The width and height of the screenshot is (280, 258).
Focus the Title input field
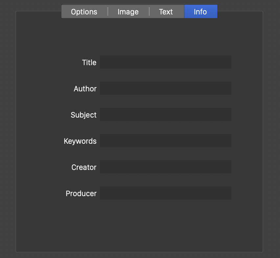coord(165,62)
